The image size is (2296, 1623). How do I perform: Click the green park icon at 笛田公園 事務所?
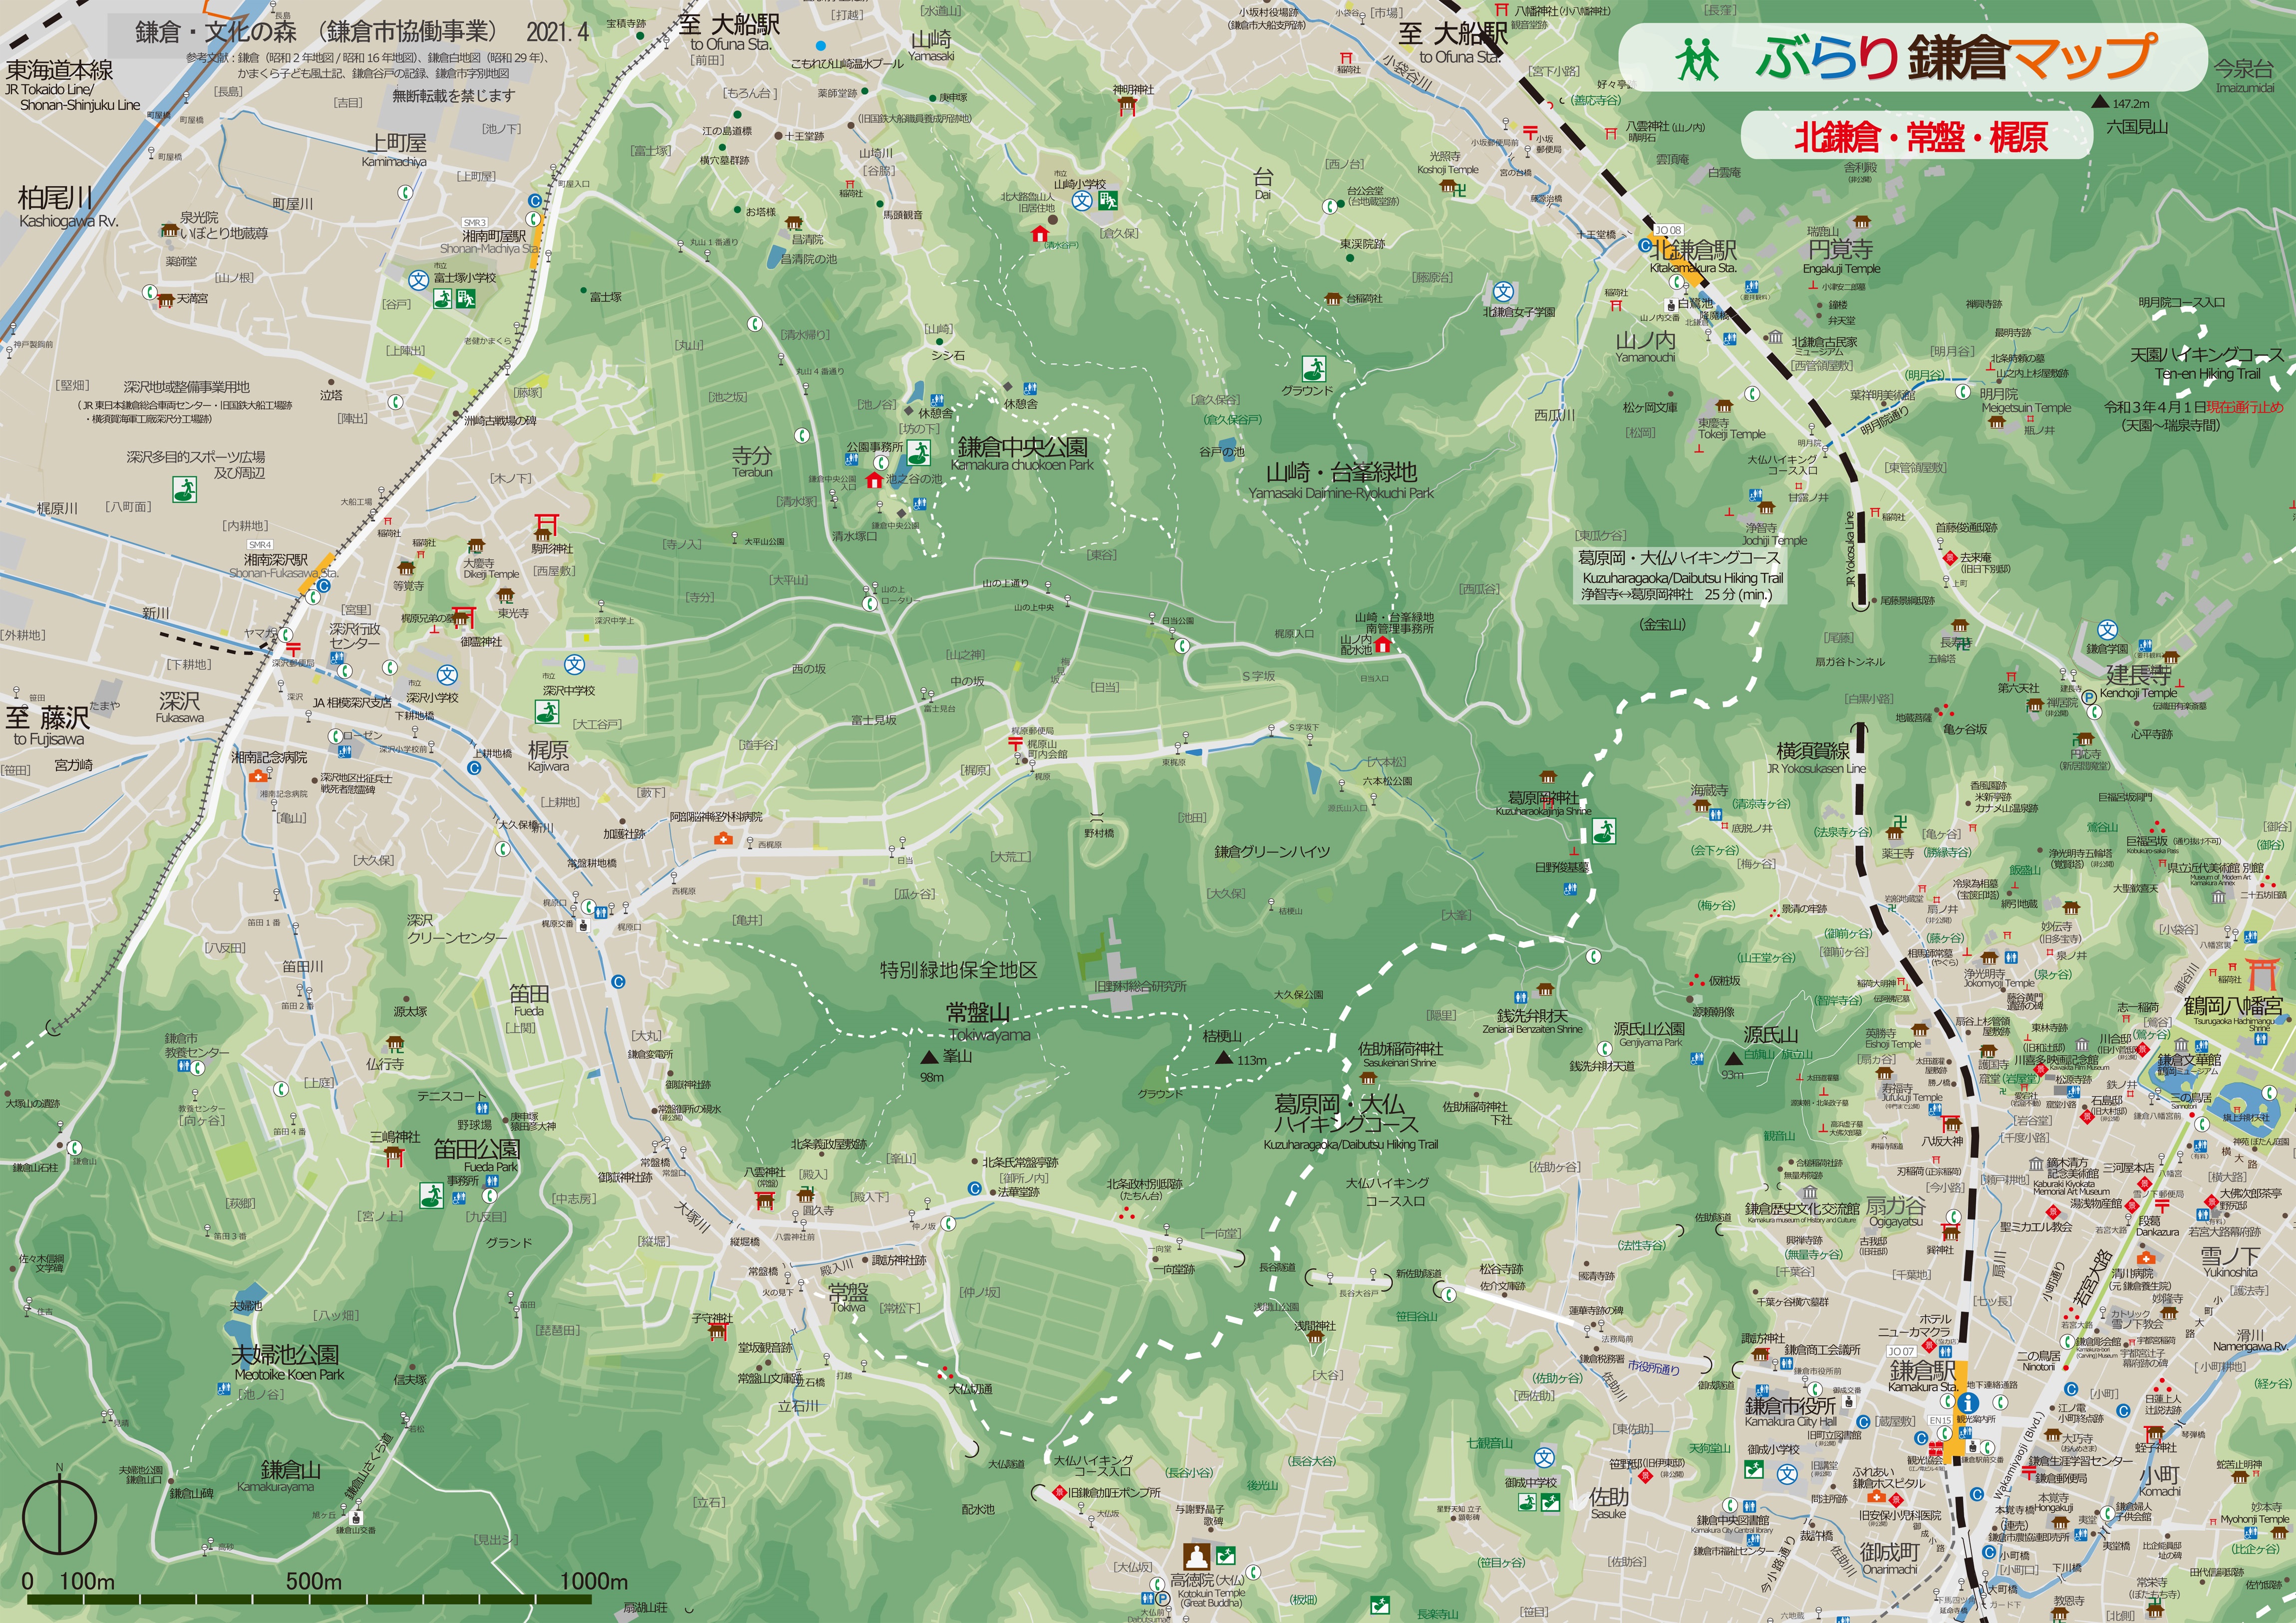coord(431,1194)
